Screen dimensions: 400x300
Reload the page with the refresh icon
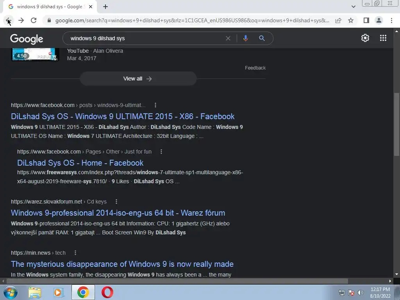click(34, 20)
